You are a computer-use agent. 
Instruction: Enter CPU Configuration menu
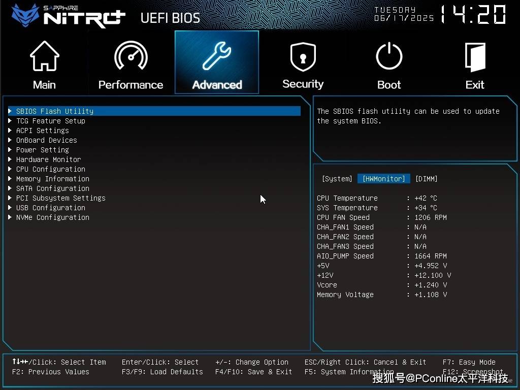(x=50, y=169)
